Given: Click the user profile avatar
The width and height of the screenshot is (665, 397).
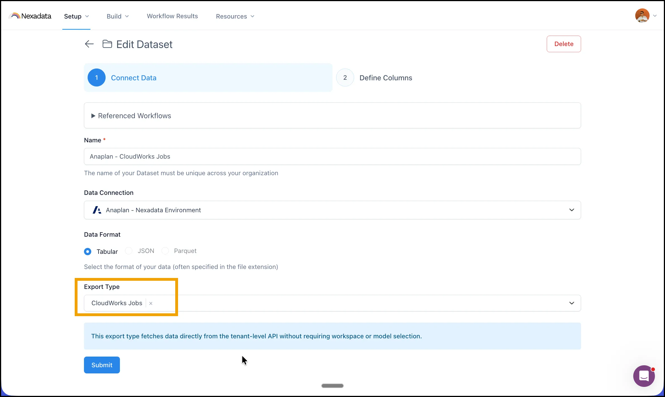Looking at the screenshot, I should [642, 16].
